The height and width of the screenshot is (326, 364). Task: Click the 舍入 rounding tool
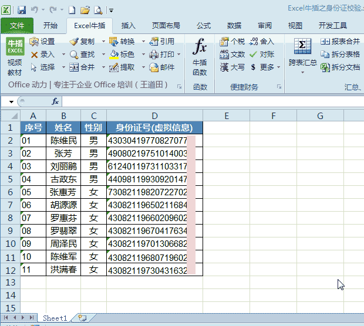[x=262, y=42]
